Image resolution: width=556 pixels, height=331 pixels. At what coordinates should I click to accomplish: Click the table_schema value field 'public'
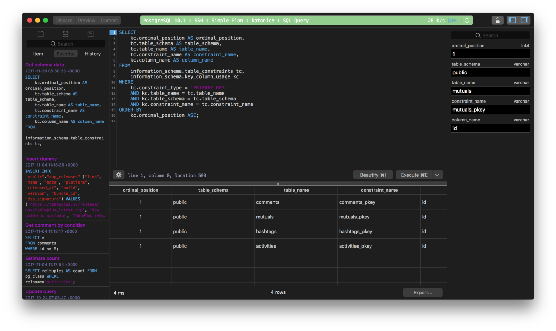tap(490, 72)
